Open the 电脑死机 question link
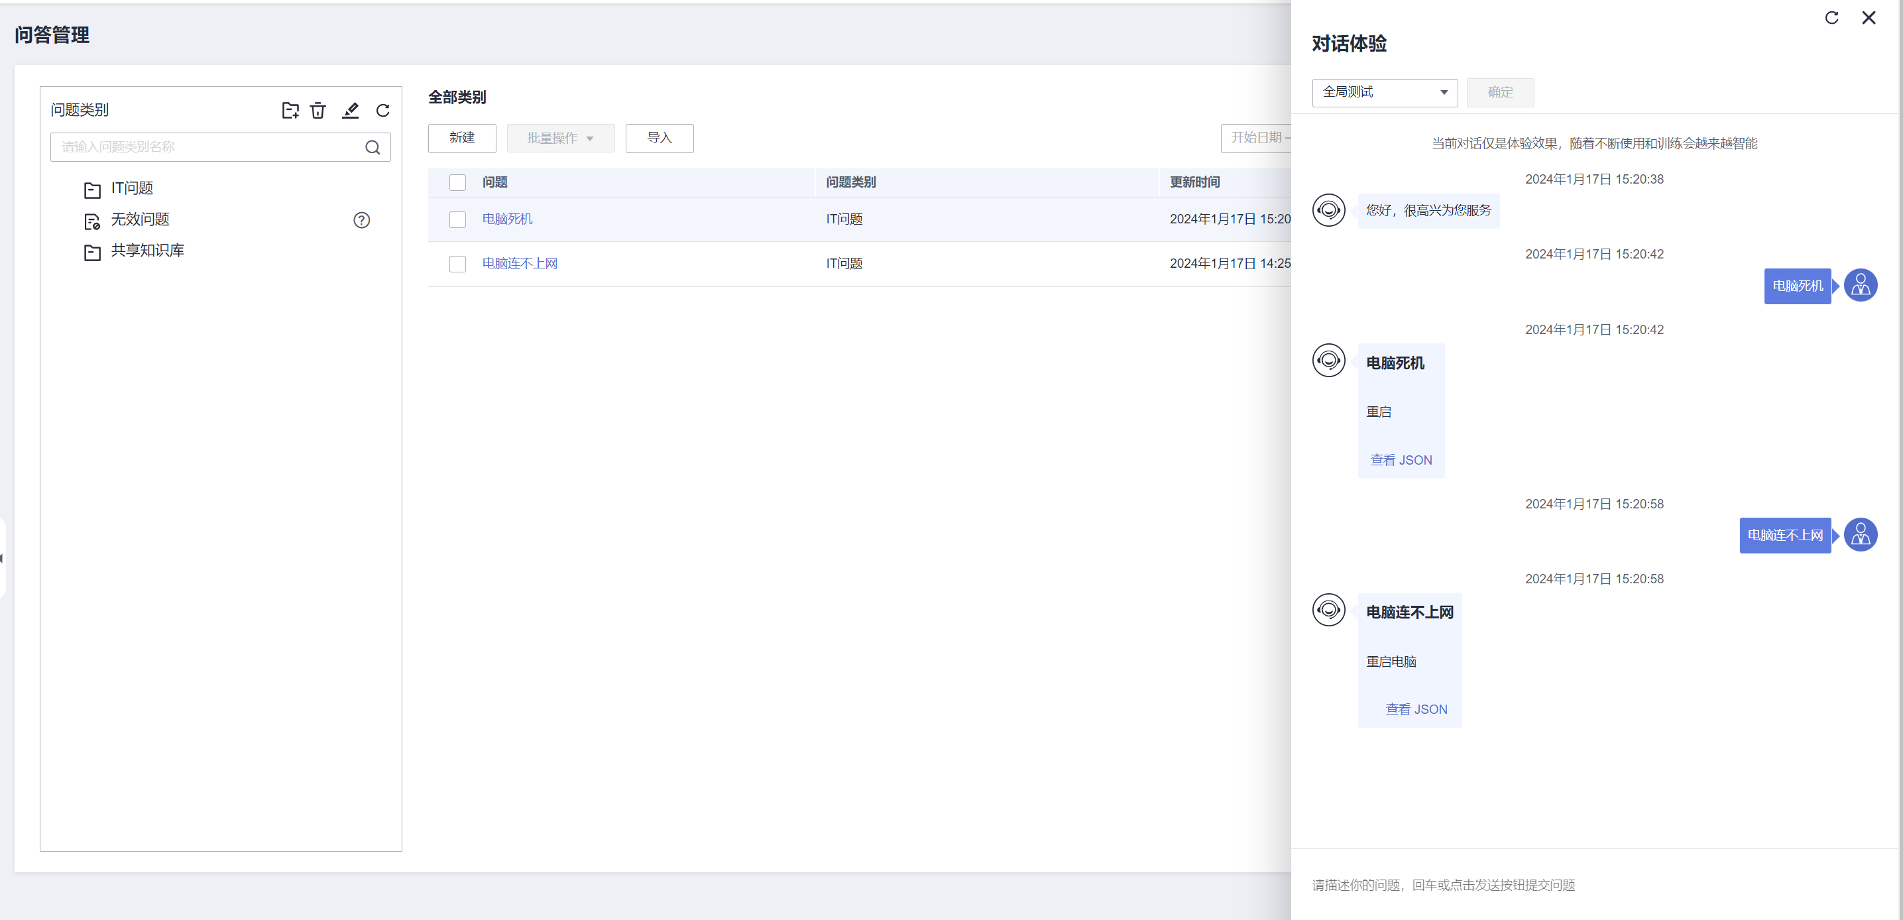This screenshot has height=920, width=1903. click(x=508, y=219)
